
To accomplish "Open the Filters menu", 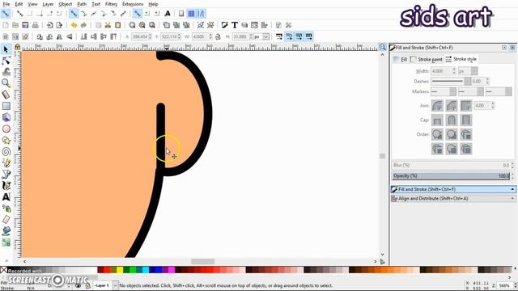I will [x=111, y=4].
